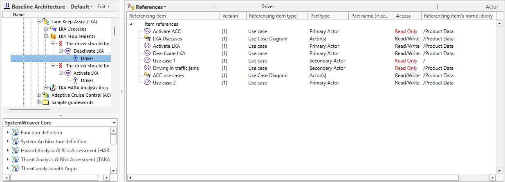Click the LKA requirements section icon
The width and height of the screenshot is (505, 182).
54,36
